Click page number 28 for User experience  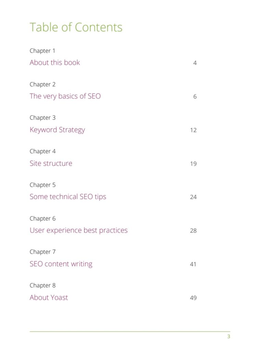coord(193,231)
